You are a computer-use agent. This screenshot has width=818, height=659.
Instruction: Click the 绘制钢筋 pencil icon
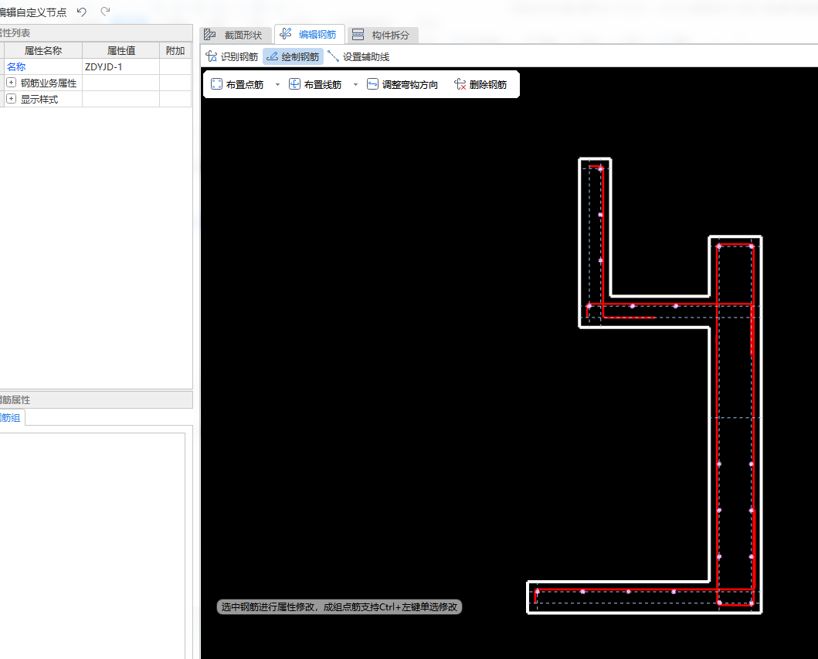(x=273, y=56)
